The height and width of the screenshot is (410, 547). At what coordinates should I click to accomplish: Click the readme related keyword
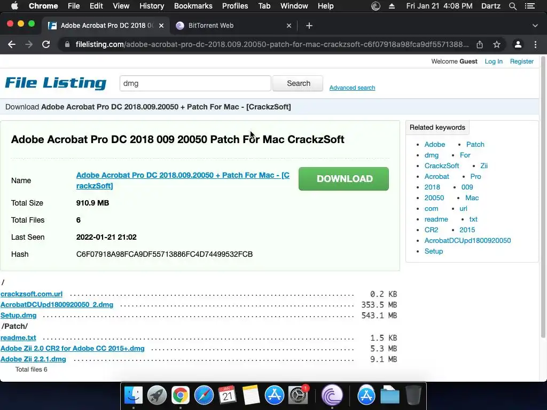coord(436,219)
